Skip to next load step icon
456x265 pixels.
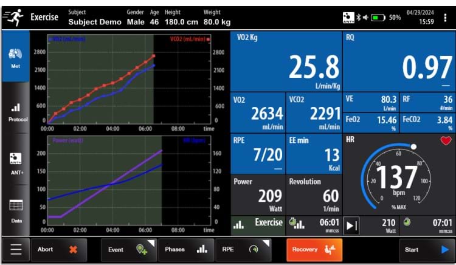tap(352, 226)
